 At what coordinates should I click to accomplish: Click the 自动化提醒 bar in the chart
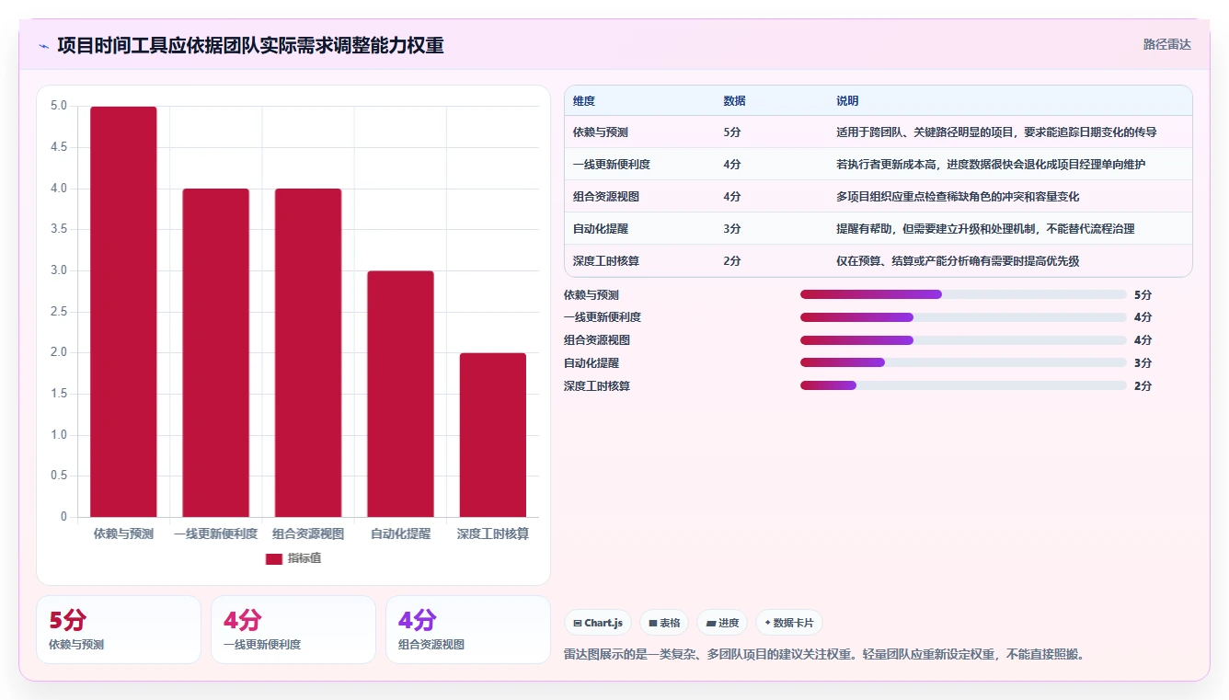pyautogui.click(x=400, y=394)
